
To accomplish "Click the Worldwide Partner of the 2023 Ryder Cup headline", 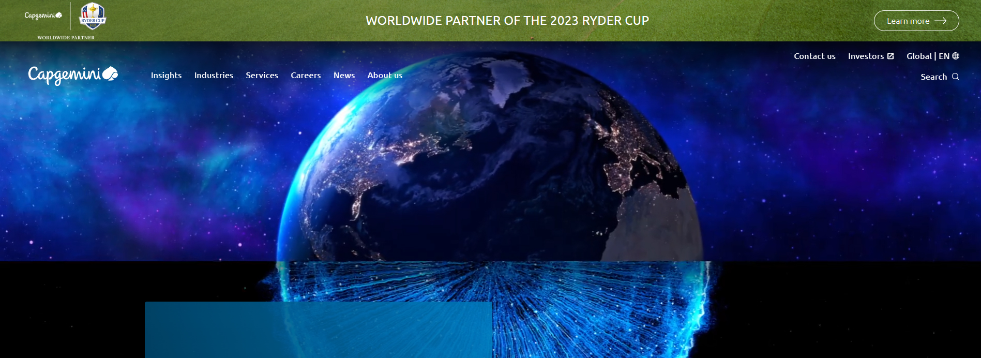I will coord(507,21).
